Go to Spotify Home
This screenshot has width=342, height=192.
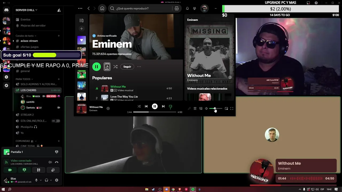click(x=102, y=9)
